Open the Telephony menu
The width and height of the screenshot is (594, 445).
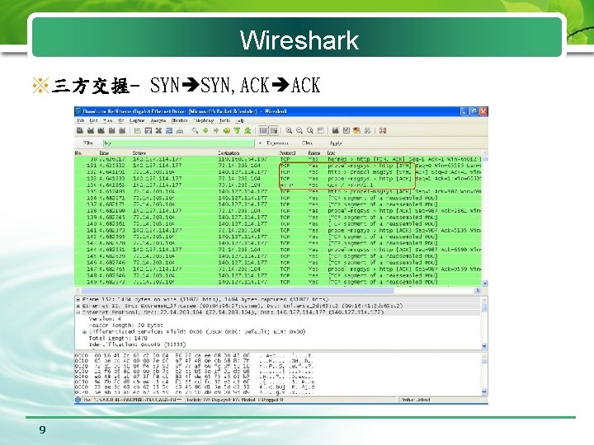point(204,120)
